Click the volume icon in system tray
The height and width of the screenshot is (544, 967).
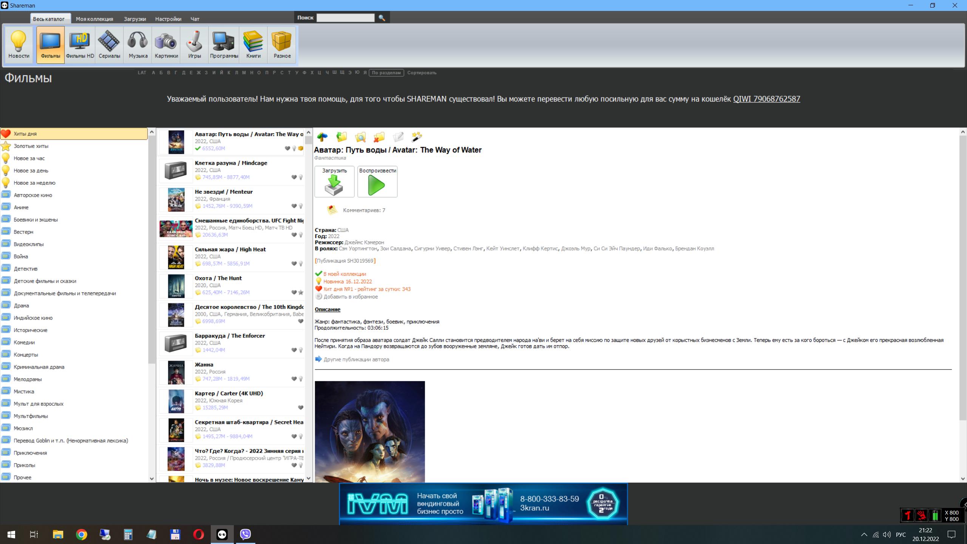887,535
